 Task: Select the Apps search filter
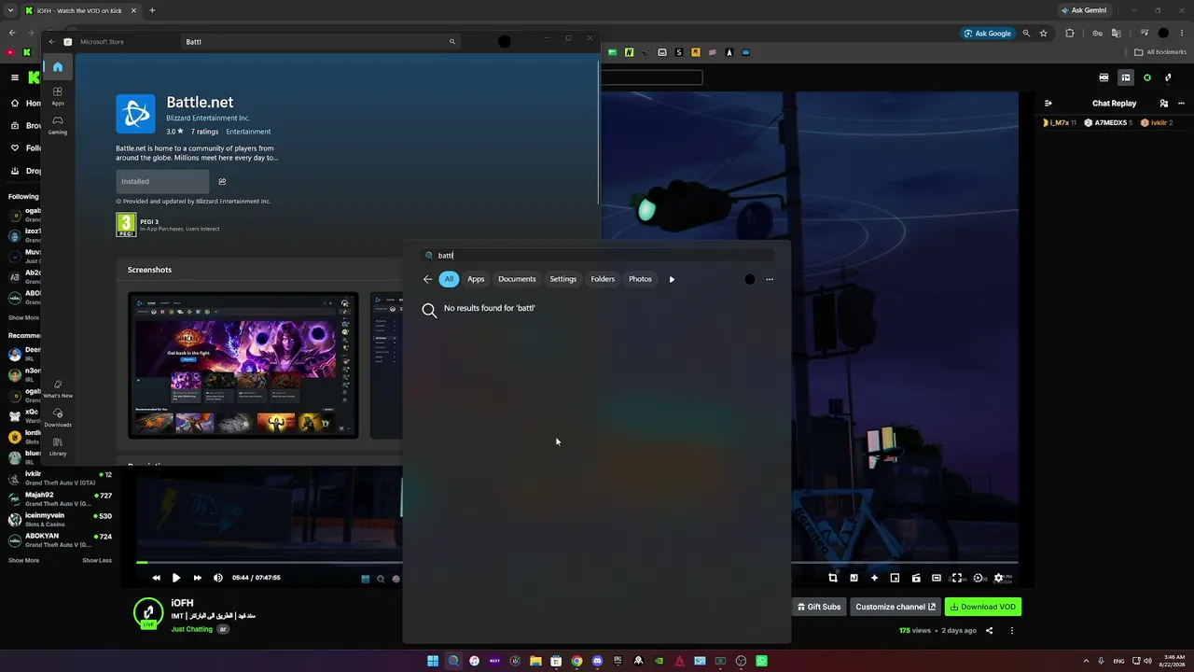pos(476,279)
